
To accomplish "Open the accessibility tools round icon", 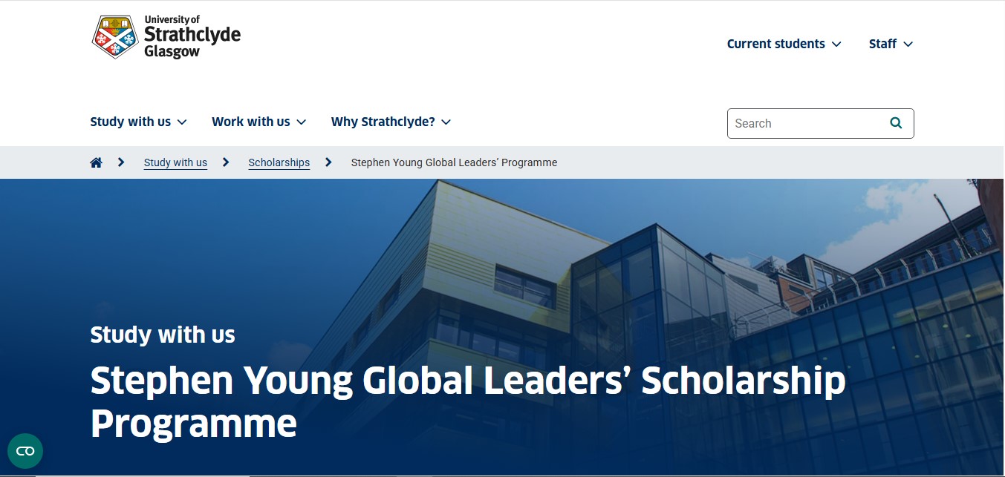I will point(25,451).
